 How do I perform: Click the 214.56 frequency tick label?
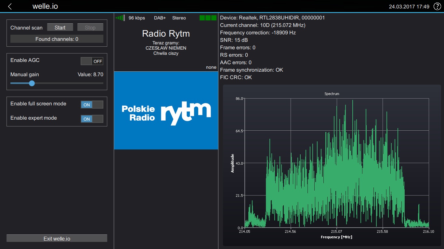point(290,231)
